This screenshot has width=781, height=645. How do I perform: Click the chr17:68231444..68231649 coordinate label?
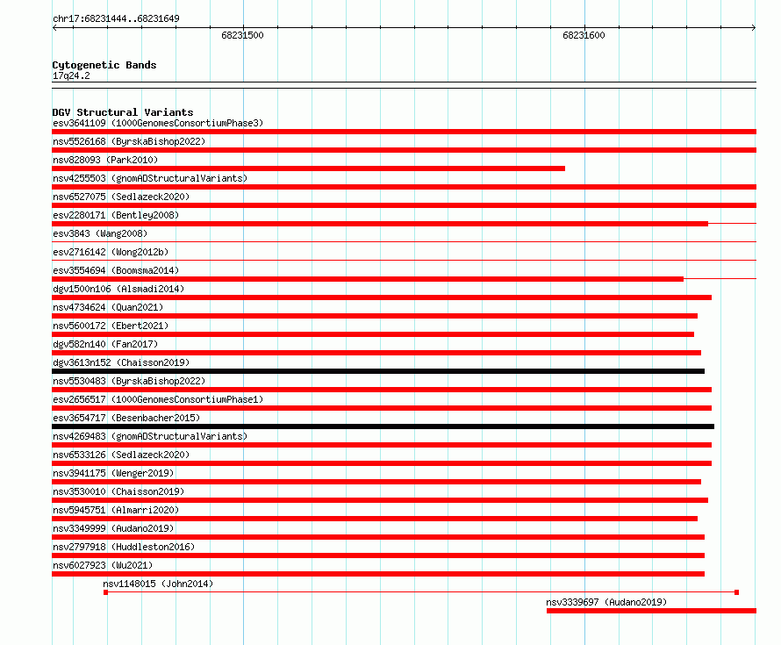point(116,18)
